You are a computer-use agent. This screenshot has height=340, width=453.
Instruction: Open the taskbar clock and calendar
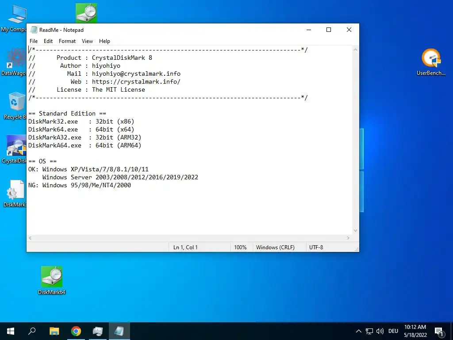[x=415, y=331]
